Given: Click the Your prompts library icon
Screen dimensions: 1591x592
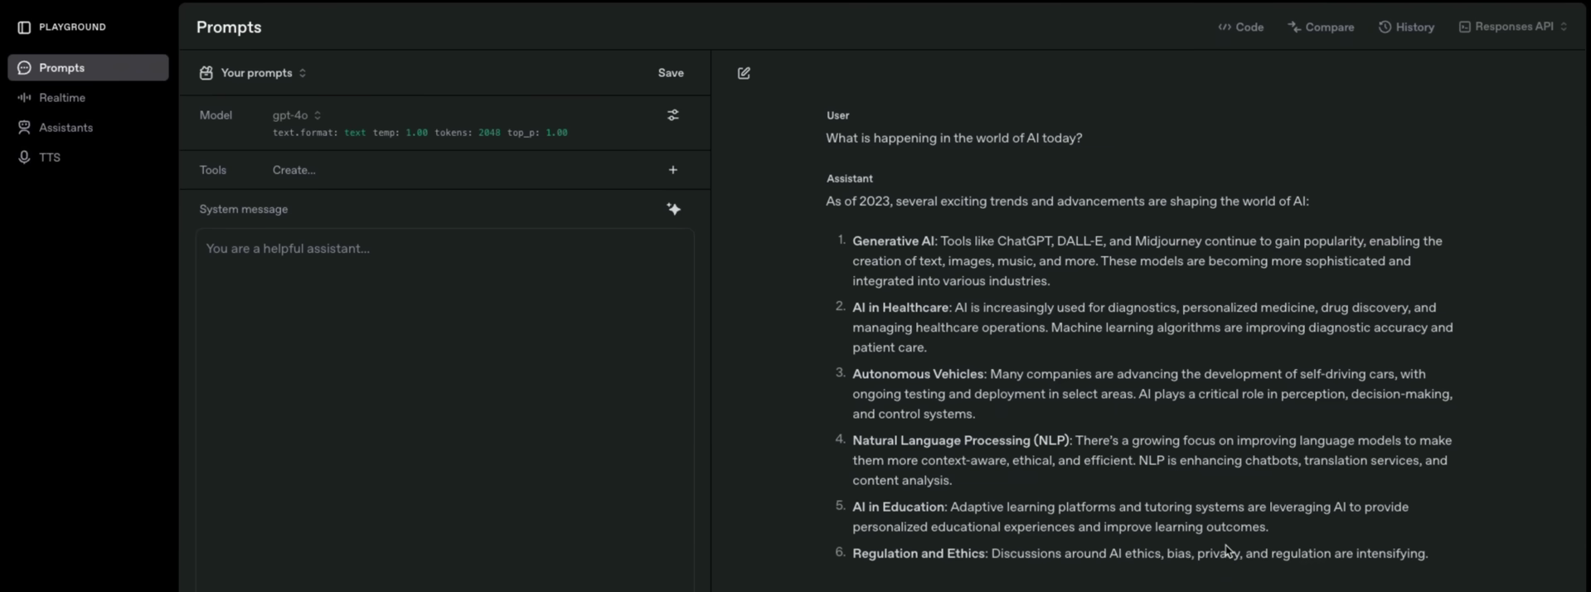Looking at the screenshot, I should (206, 73).
